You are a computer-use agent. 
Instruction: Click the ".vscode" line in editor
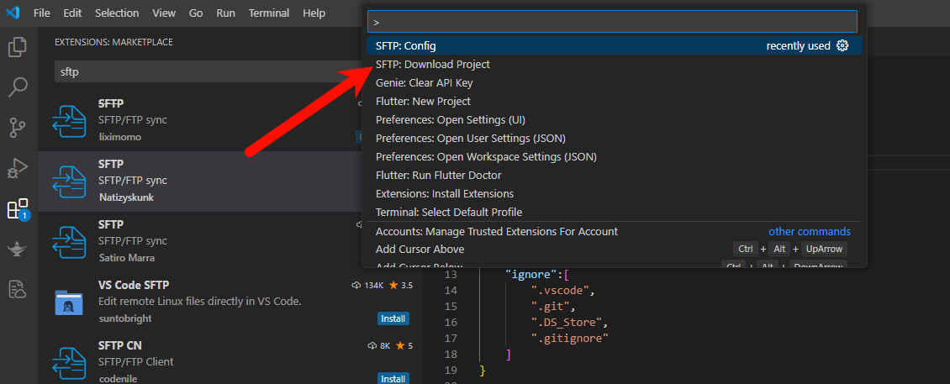pos(561,290)
